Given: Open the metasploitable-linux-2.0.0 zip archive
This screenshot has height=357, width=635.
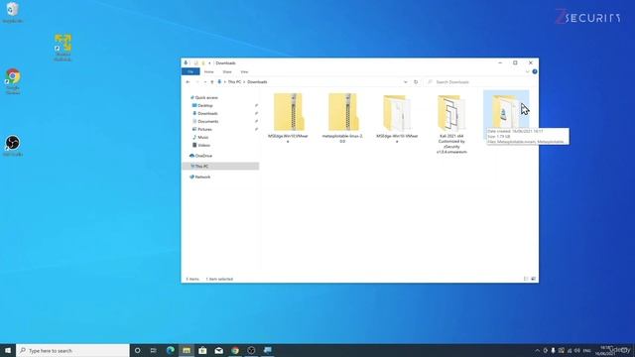Looking at the screenshot, I should (x=342, y=118).
